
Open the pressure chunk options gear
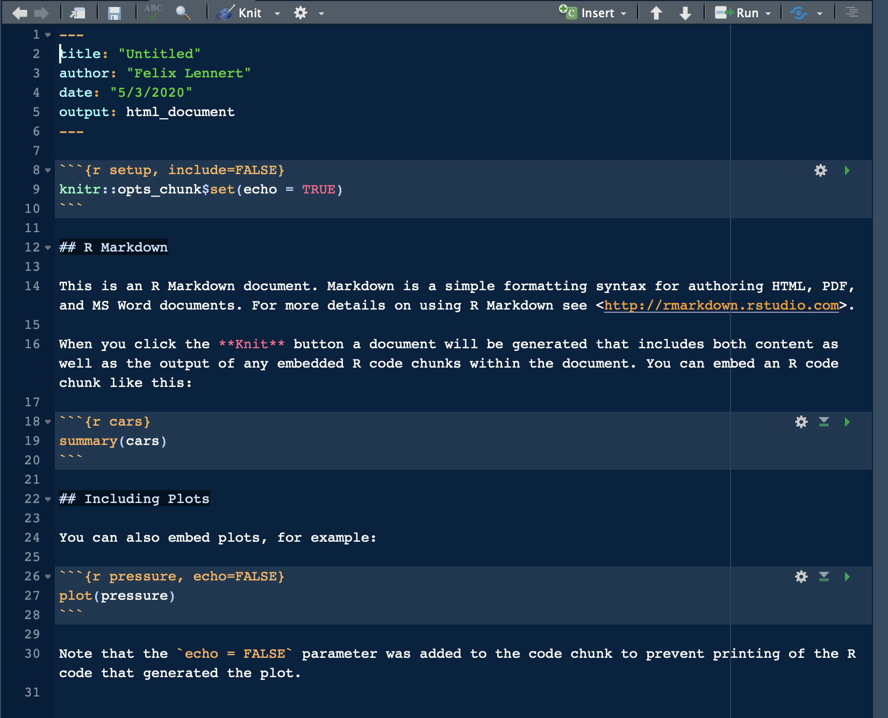pyautogui.click(x=801, y=577)
